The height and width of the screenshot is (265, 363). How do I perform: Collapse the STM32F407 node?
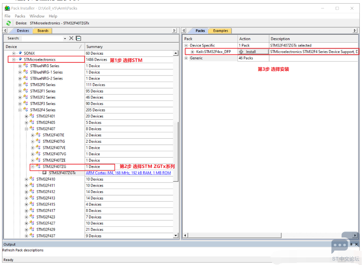[27, 129]
